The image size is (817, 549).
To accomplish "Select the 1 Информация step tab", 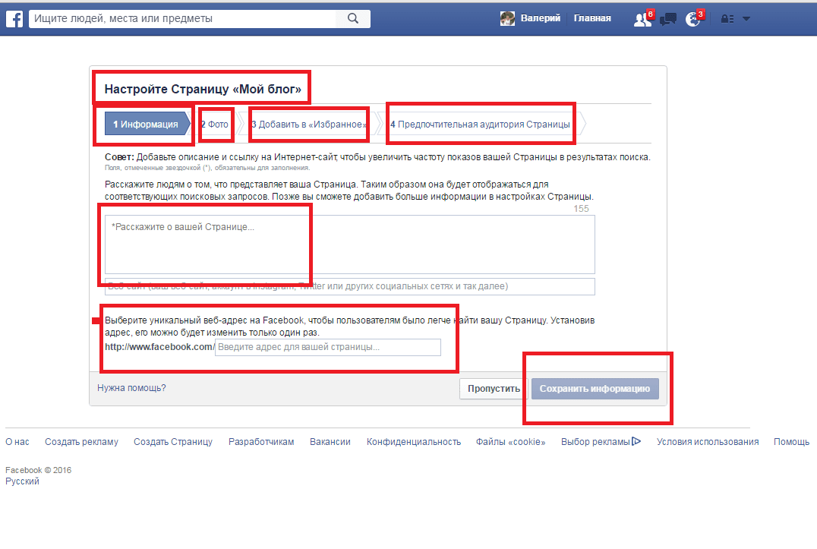I will (147, 124).
